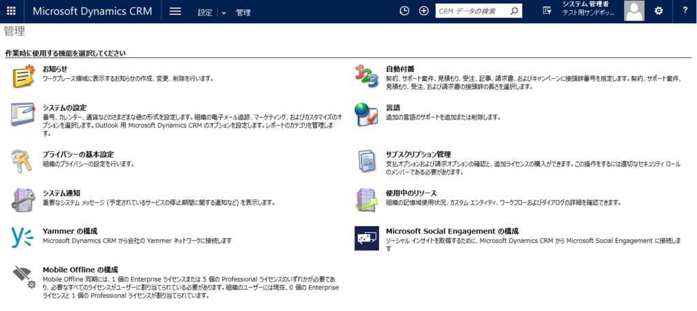Click the 自動付番 123 icon

(366, 76)
